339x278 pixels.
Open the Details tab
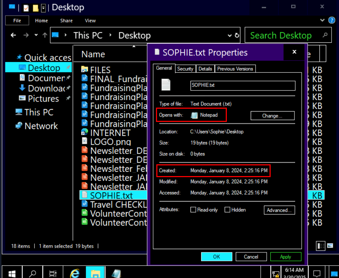[205, 69]
